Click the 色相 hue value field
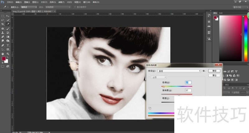Image resolution: width=249 pixels, height=133 pixels. [188, 82]
